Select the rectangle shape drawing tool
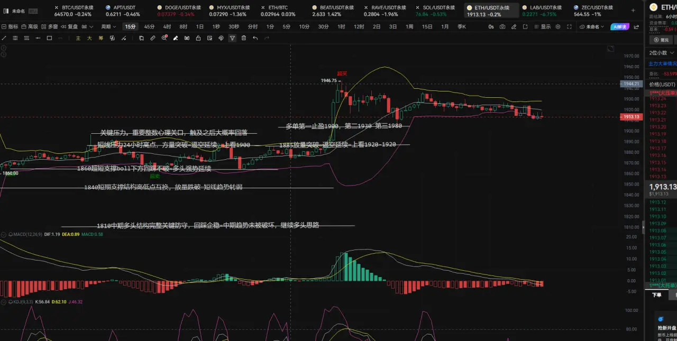677x341 pixels. (49, 38)
